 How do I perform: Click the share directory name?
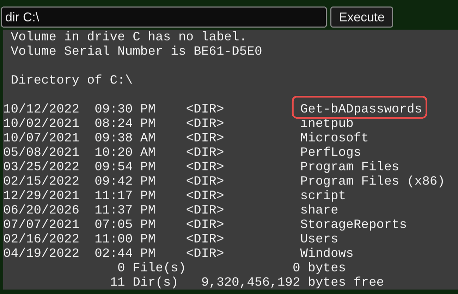319,209
